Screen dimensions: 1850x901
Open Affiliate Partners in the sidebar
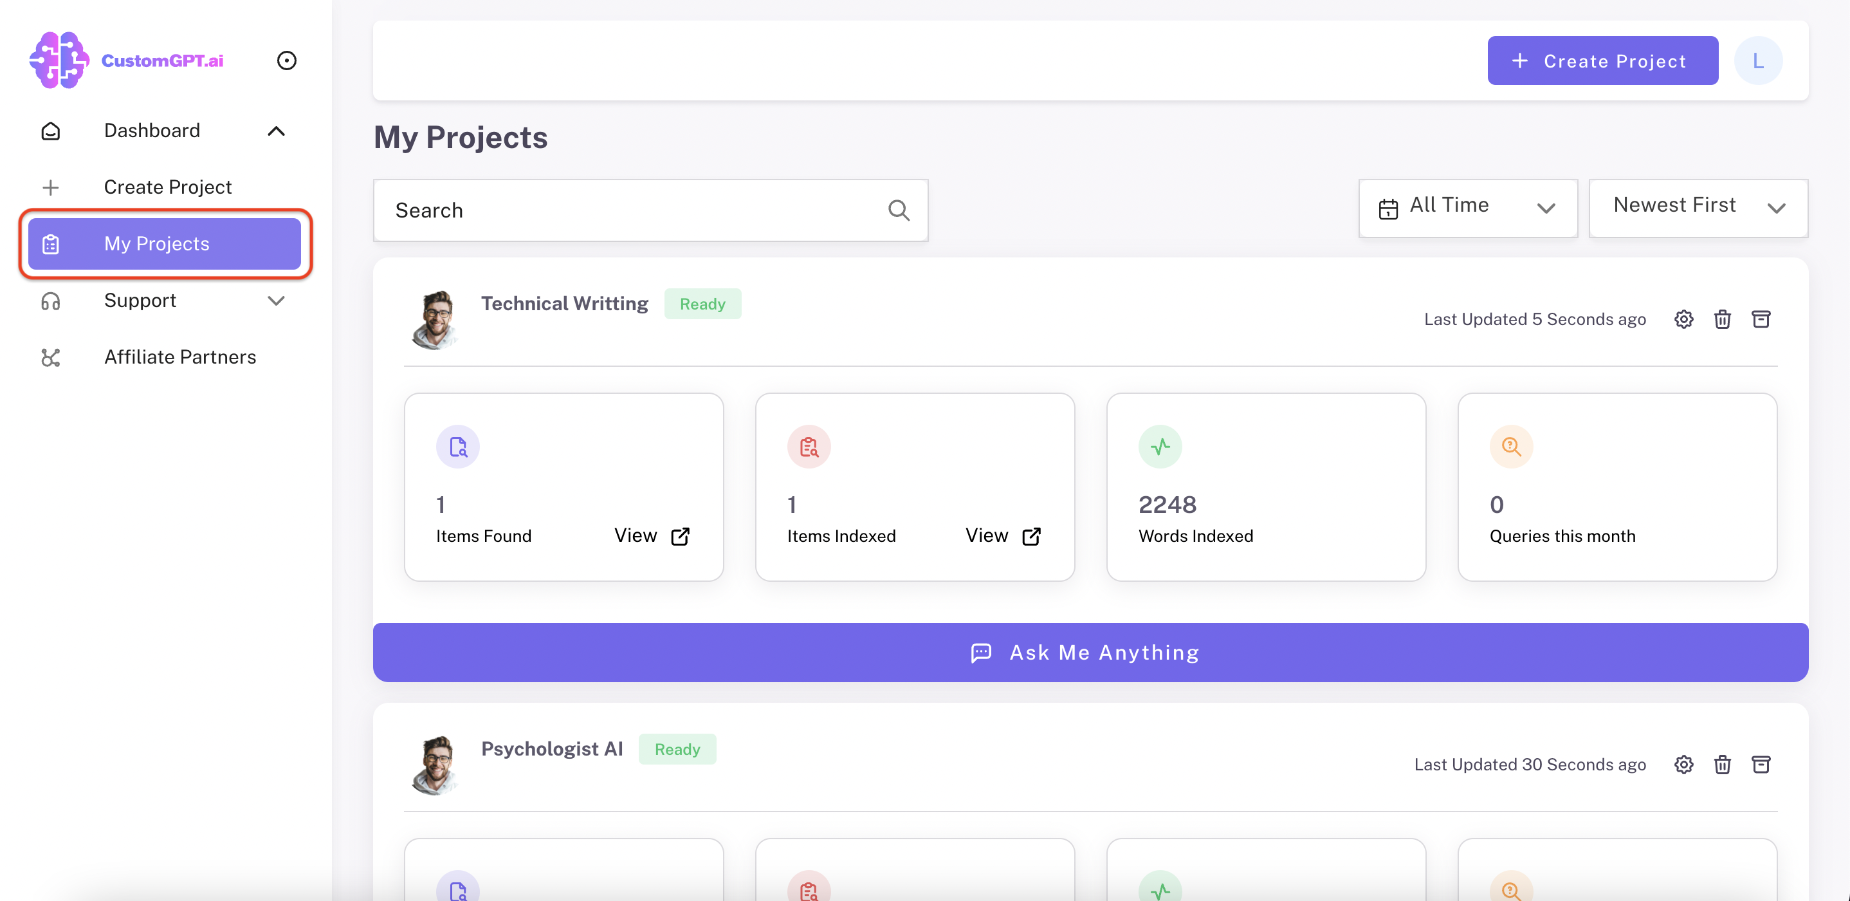point(179,357)
